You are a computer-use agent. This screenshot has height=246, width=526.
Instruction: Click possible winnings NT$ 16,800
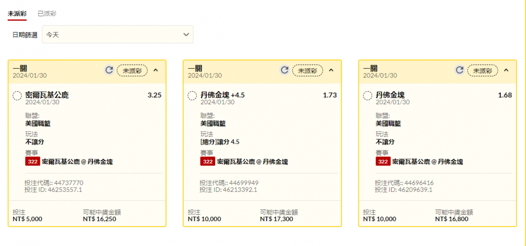(452, 219)
